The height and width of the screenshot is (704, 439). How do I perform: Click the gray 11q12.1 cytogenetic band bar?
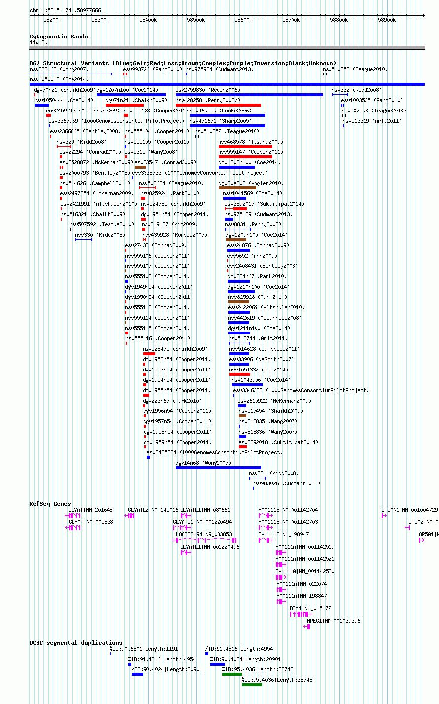click(x=227, y=48)
